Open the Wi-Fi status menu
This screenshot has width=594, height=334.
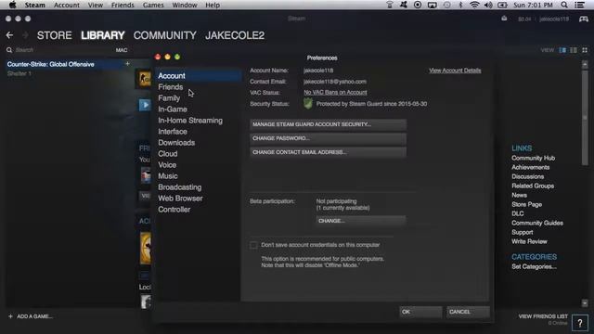[474, 5]
